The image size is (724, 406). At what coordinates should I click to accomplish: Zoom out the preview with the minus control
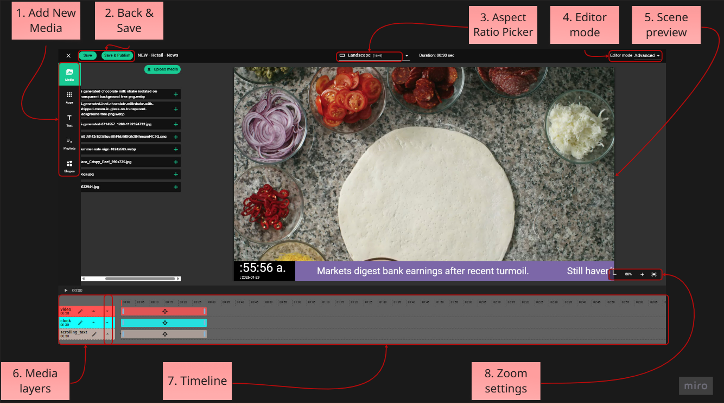(x=615, y=275)
